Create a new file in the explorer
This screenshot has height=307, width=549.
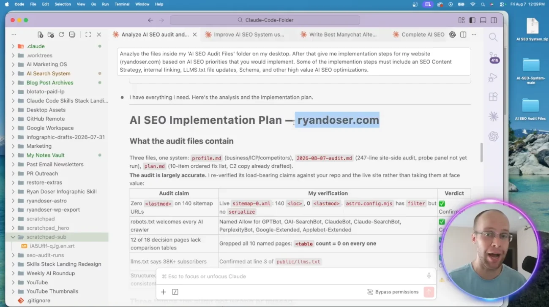[40, 35]
